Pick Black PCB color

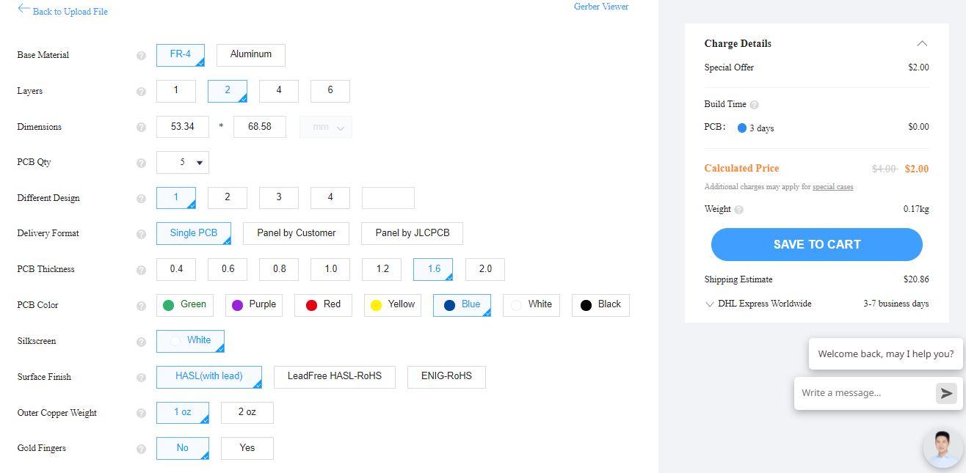600,305
